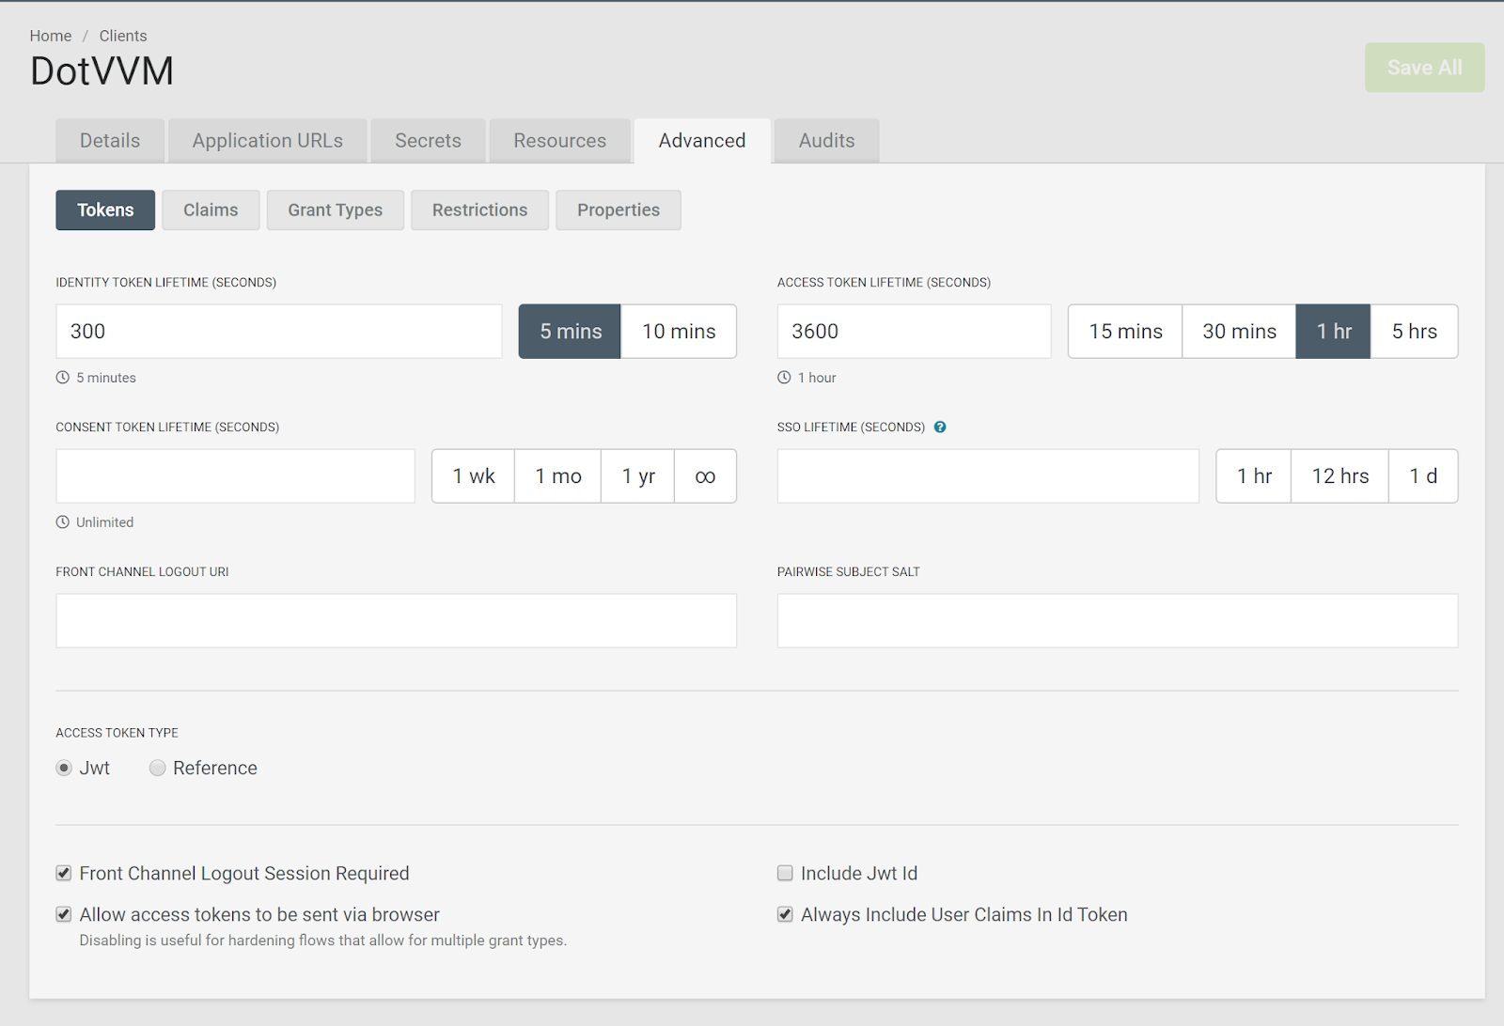The width and height of the screenshot is (1504, 1026).
Task: Click the 'Disabling is useful for hardening flows' note
Action: [x=323, y=940]
